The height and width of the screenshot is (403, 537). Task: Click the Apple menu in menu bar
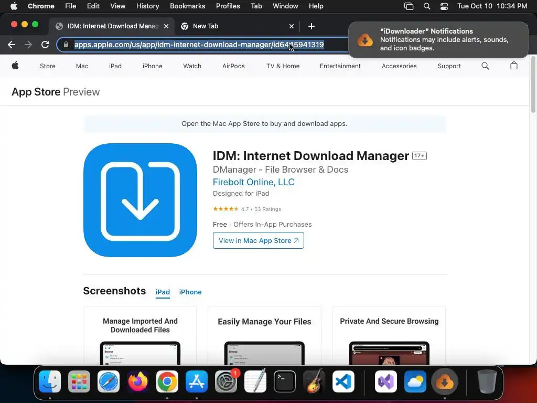pyautogui.click(x=14, y=6)
